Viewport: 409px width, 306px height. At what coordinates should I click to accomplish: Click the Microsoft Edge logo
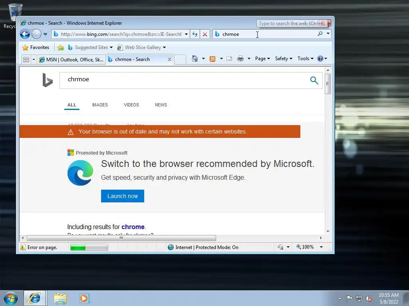point(80,173)
